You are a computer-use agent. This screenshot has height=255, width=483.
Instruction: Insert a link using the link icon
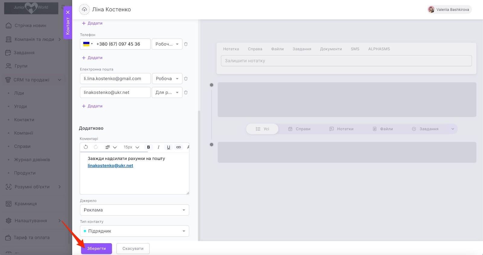click(x=179, y=147)
